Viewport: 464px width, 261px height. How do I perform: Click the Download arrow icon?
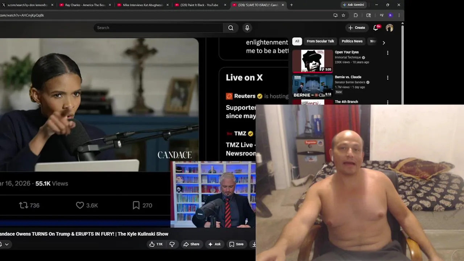254,244
